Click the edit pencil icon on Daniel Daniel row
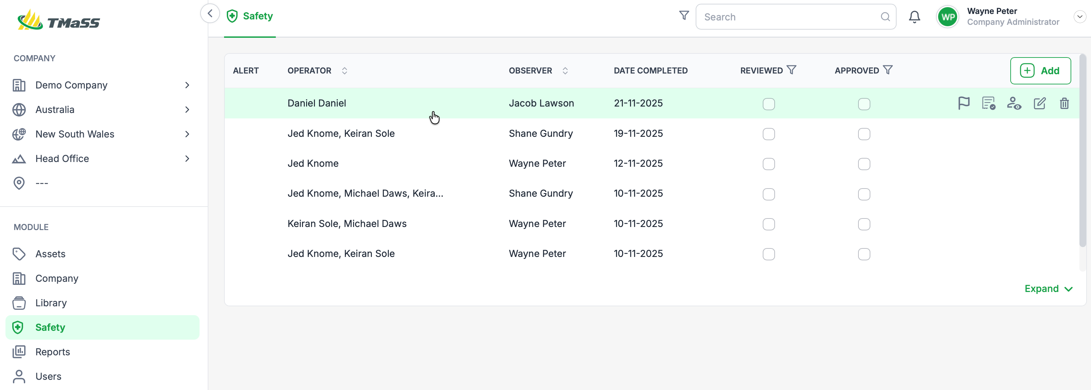The image size is (1091, 390). 1039,103
